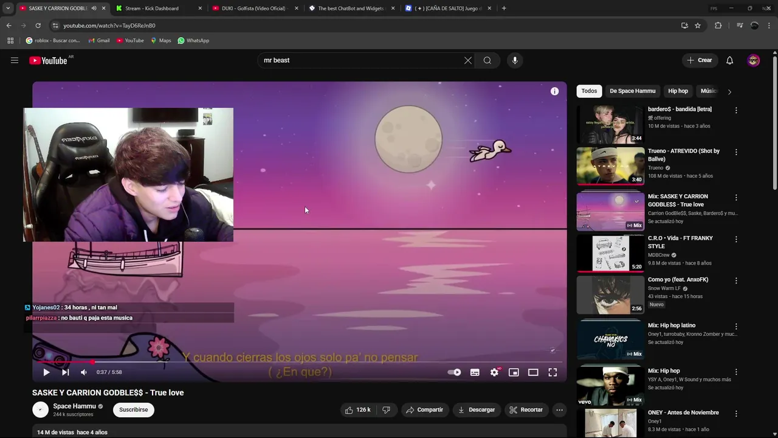
Task: Open options for Mix True love
Action: pos(736,198)
